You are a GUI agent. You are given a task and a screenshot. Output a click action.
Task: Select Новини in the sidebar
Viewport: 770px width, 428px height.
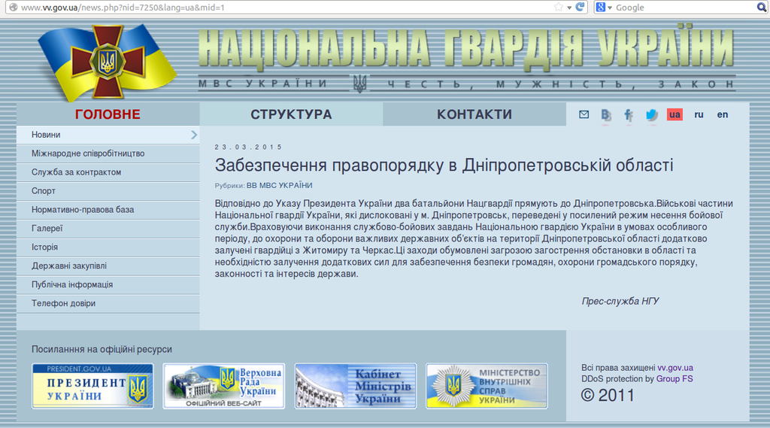[x=108, y=135]
